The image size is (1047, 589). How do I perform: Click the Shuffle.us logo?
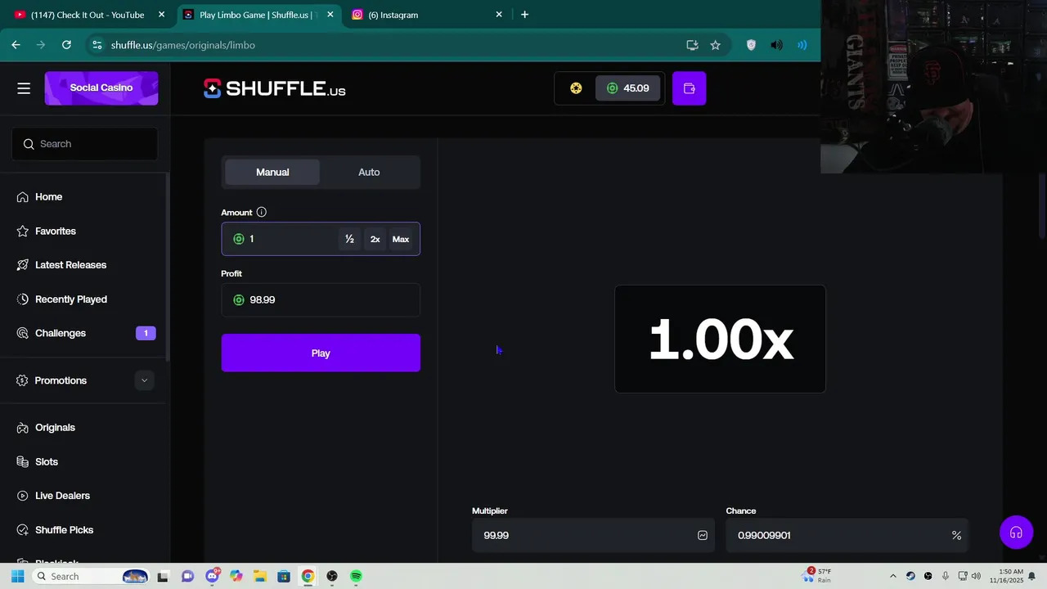coord(275,88)
